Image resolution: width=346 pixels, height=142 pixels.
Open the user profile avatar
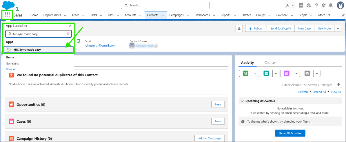(x=341, y=5)
